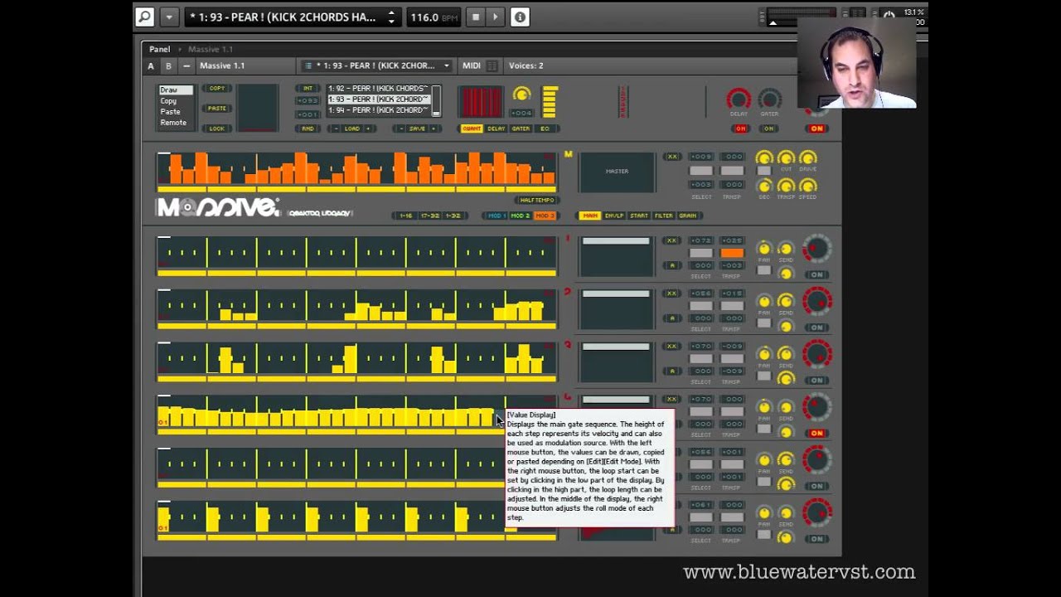Switch to the GRAIN page tab

[688, 216]
